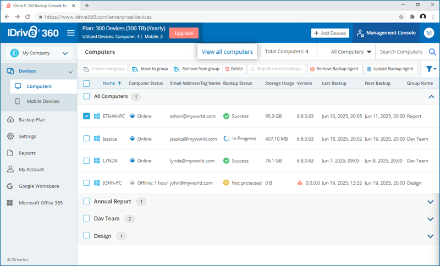The height and width of the screenshot is (266, 440).
Task: Click the search magnifier icon
Action: coord(432,52)
